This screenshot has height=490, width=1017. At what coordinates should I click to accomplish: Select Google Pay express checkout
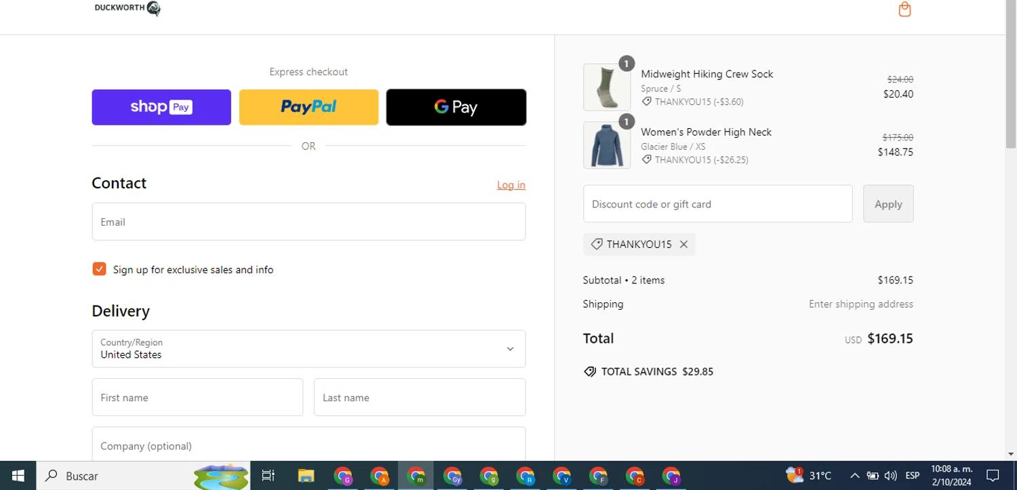coord(456,107)
